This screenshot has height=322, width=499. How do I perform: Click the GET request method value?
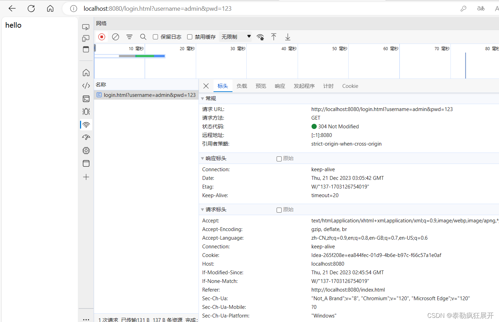[x=316, y=118]
